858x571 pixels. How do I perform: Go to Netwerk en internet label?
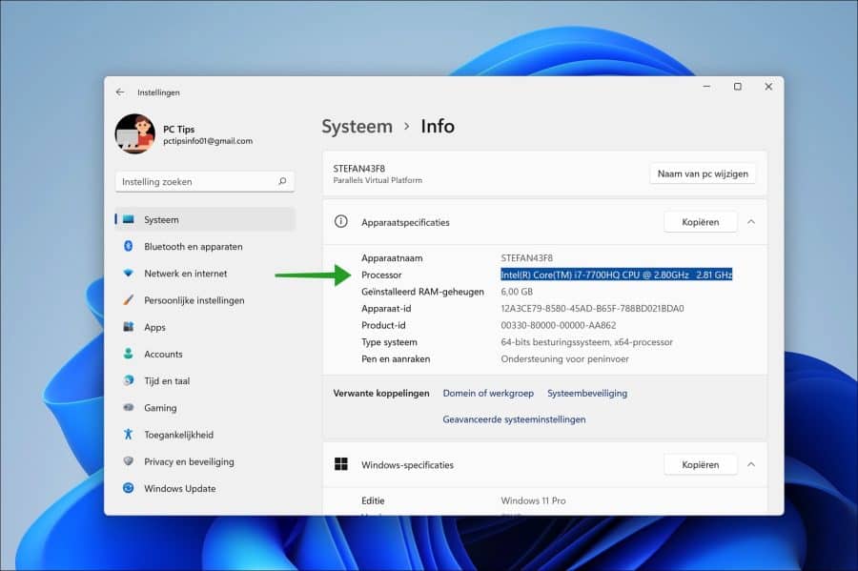pos(186,274)
